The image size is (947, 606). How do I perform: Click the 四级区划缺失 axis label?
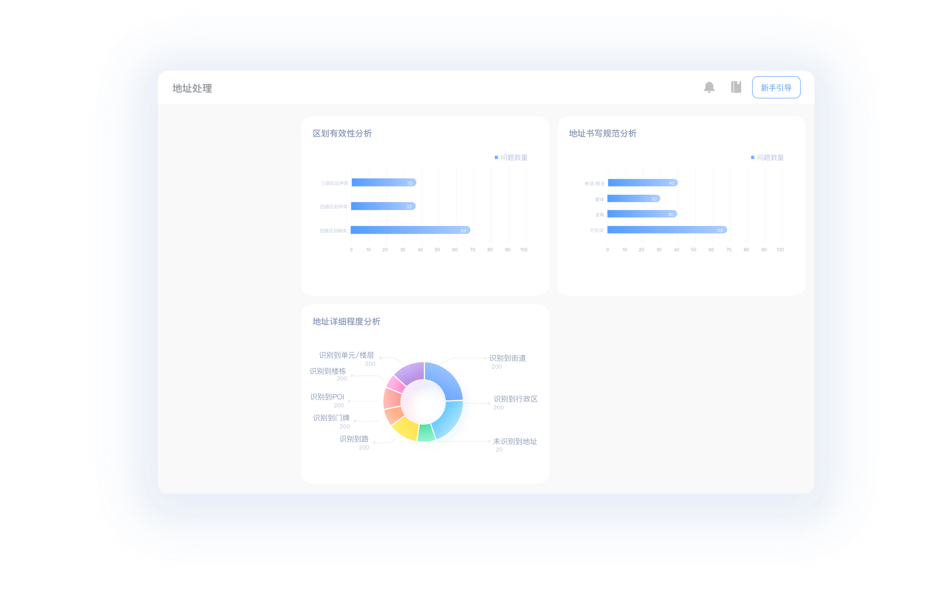(x=333, y=231)
